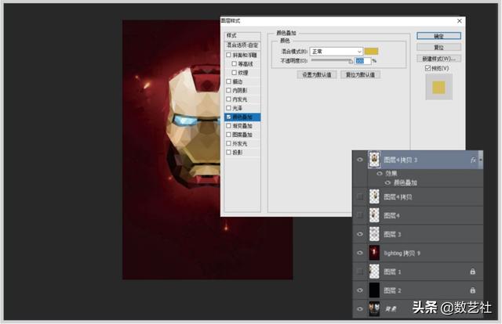The width and height of the screenshot is (502, 324).
Task: Show the hidden 图层 1 layer
Action: (360, 272)
